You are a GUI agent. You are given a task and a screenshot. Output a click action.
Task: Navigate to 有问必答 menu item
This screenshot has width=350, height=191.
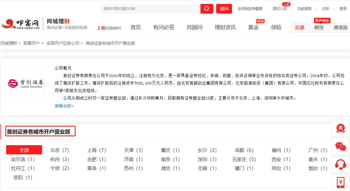click(x=163, y=27)
